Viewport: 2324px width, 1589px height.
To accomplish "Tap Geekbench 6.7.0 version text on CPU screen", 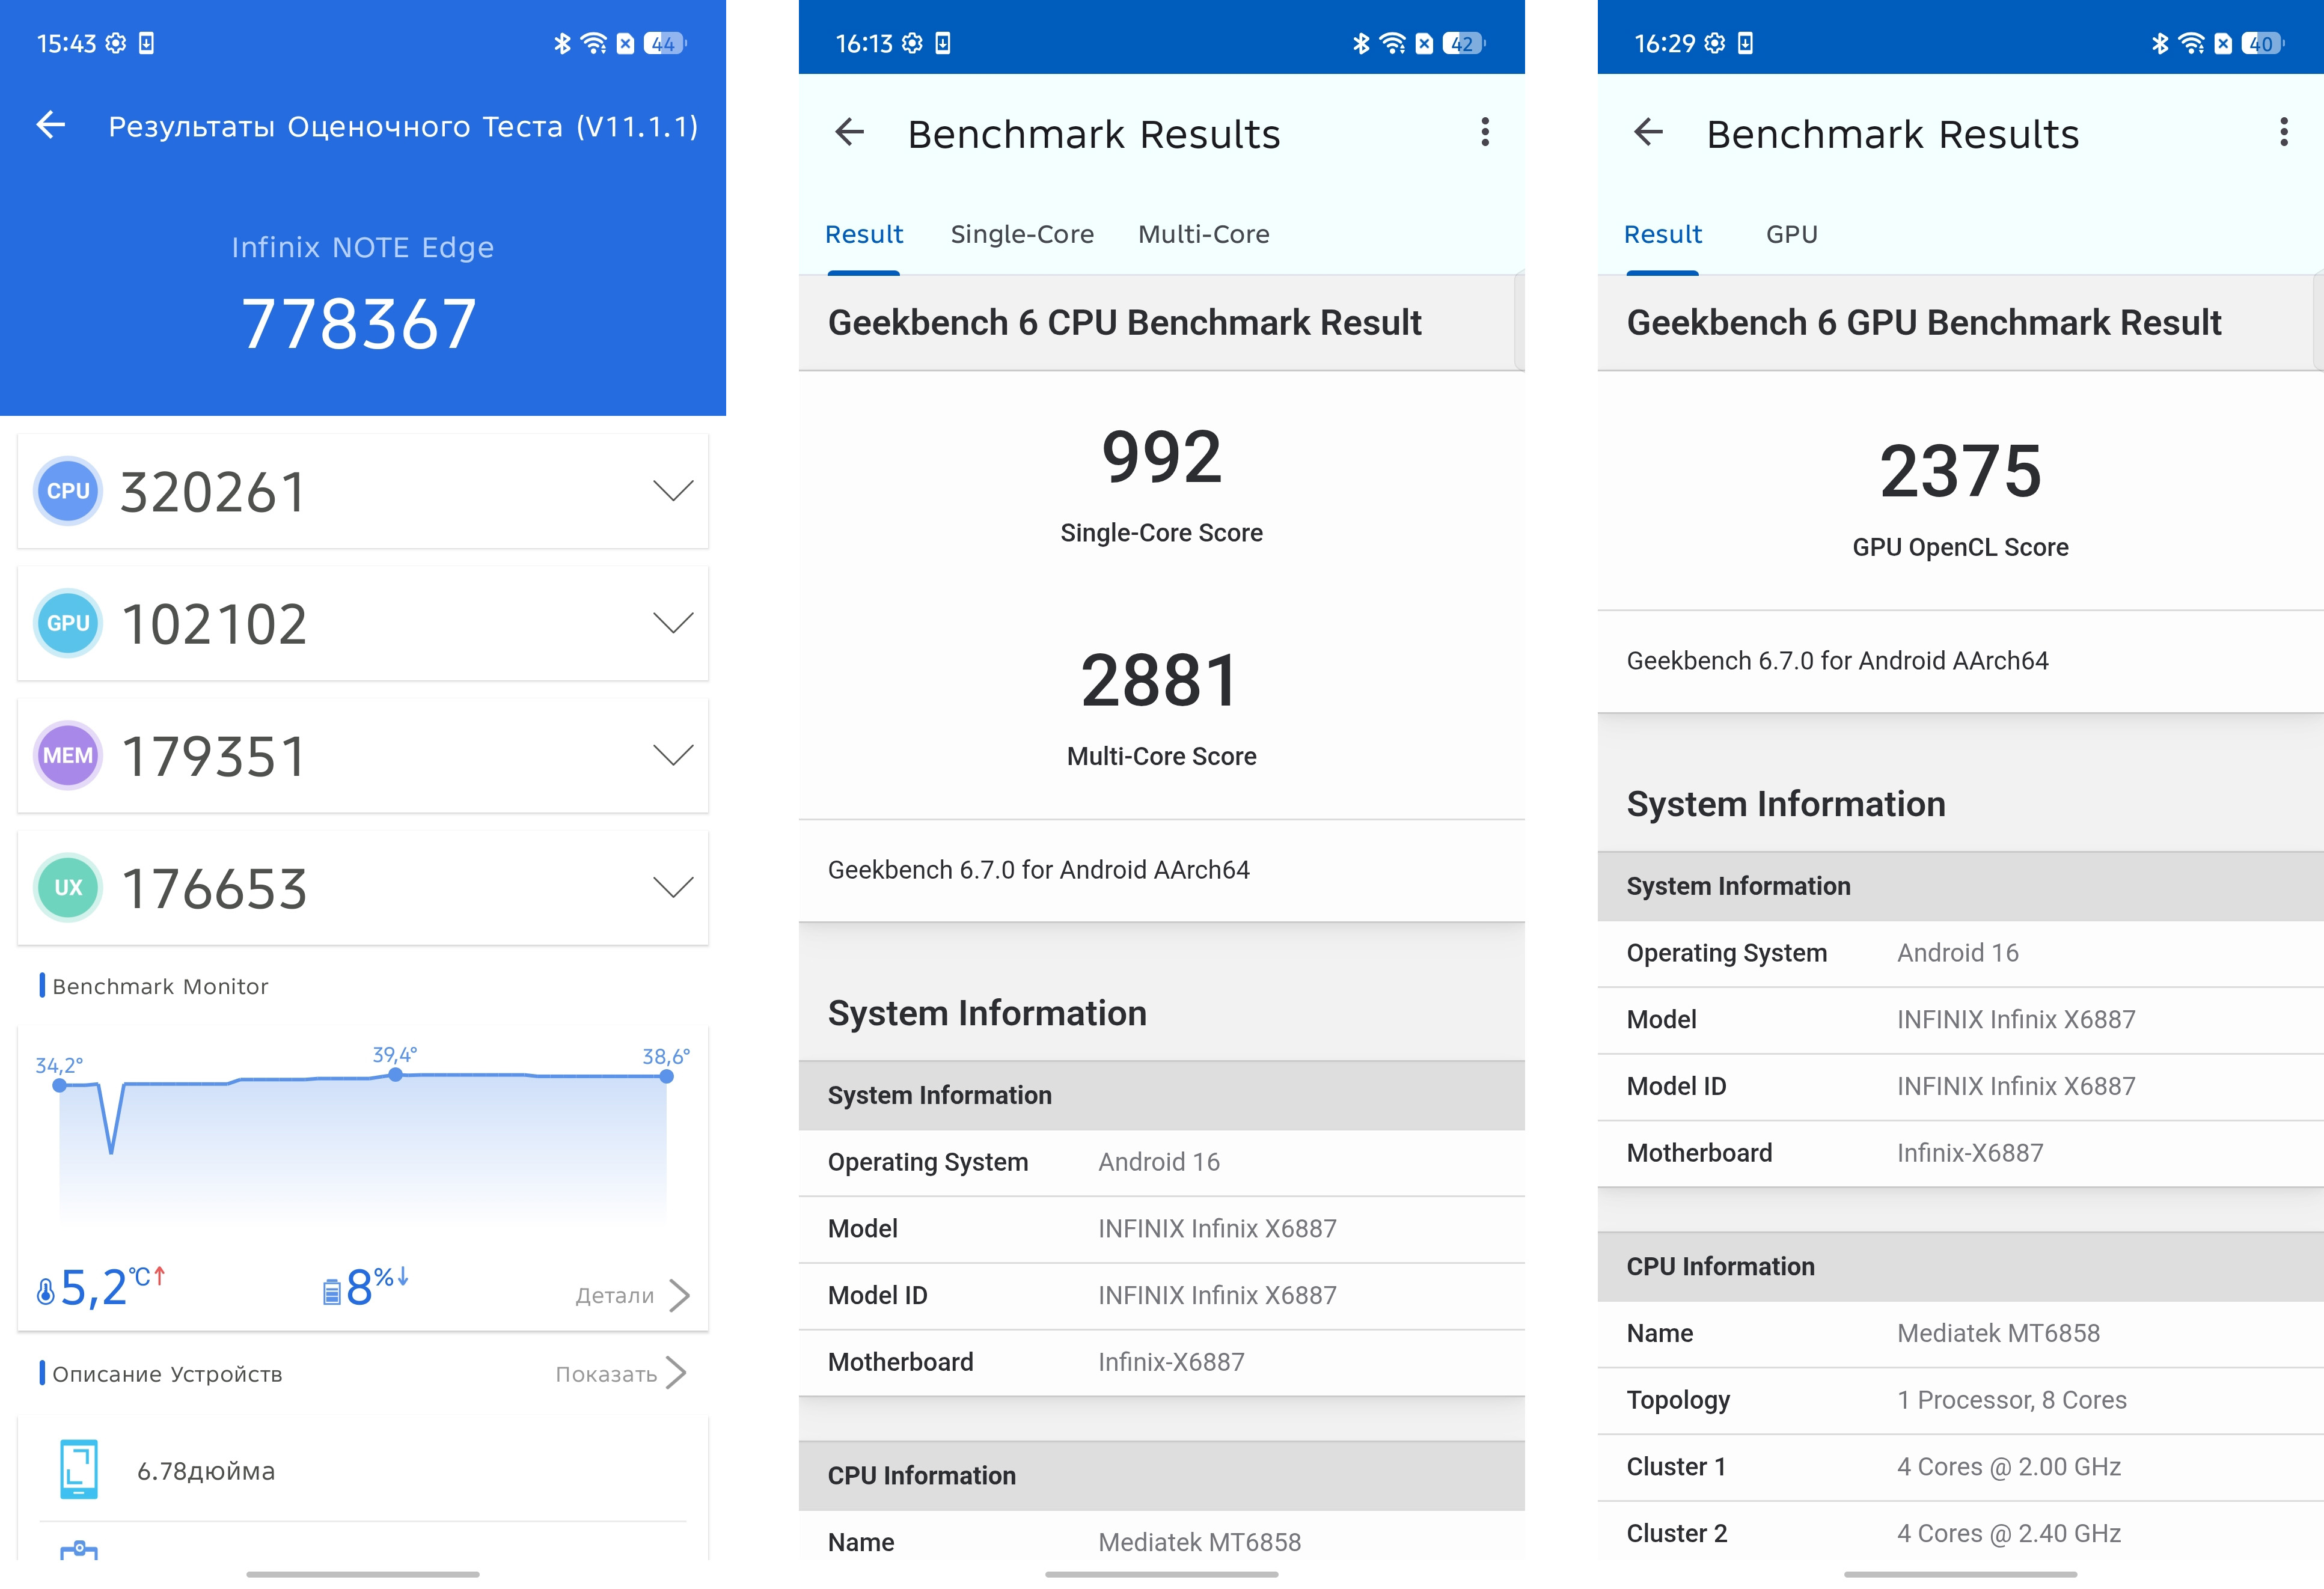I will coord(1039,869).
